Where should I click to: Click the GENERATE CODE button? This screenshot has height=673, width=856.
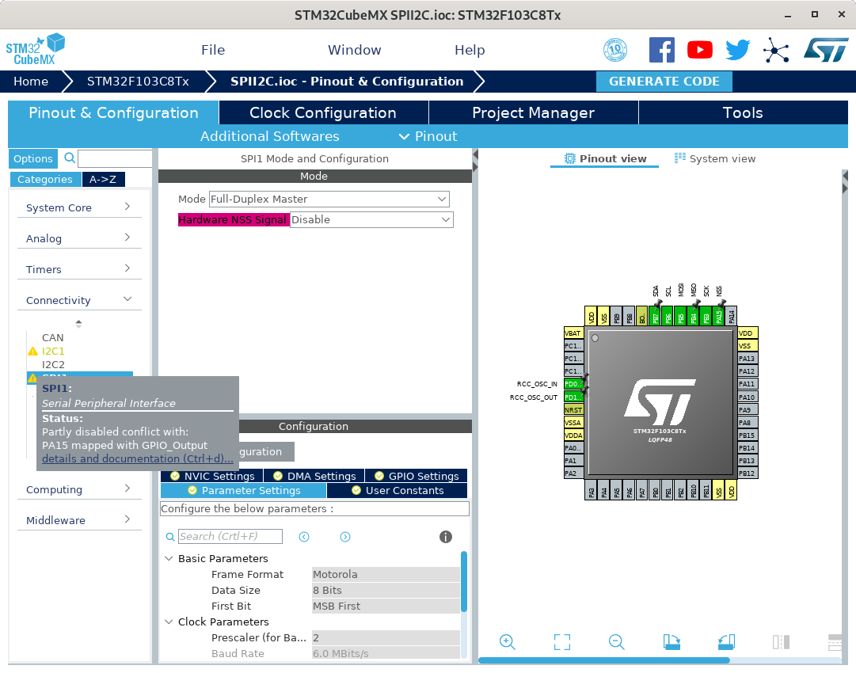664,82
